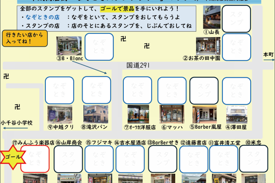Select the スタンプ box next to ①山長
Screen dimensions: 275x183
click(x=237, y=19)
